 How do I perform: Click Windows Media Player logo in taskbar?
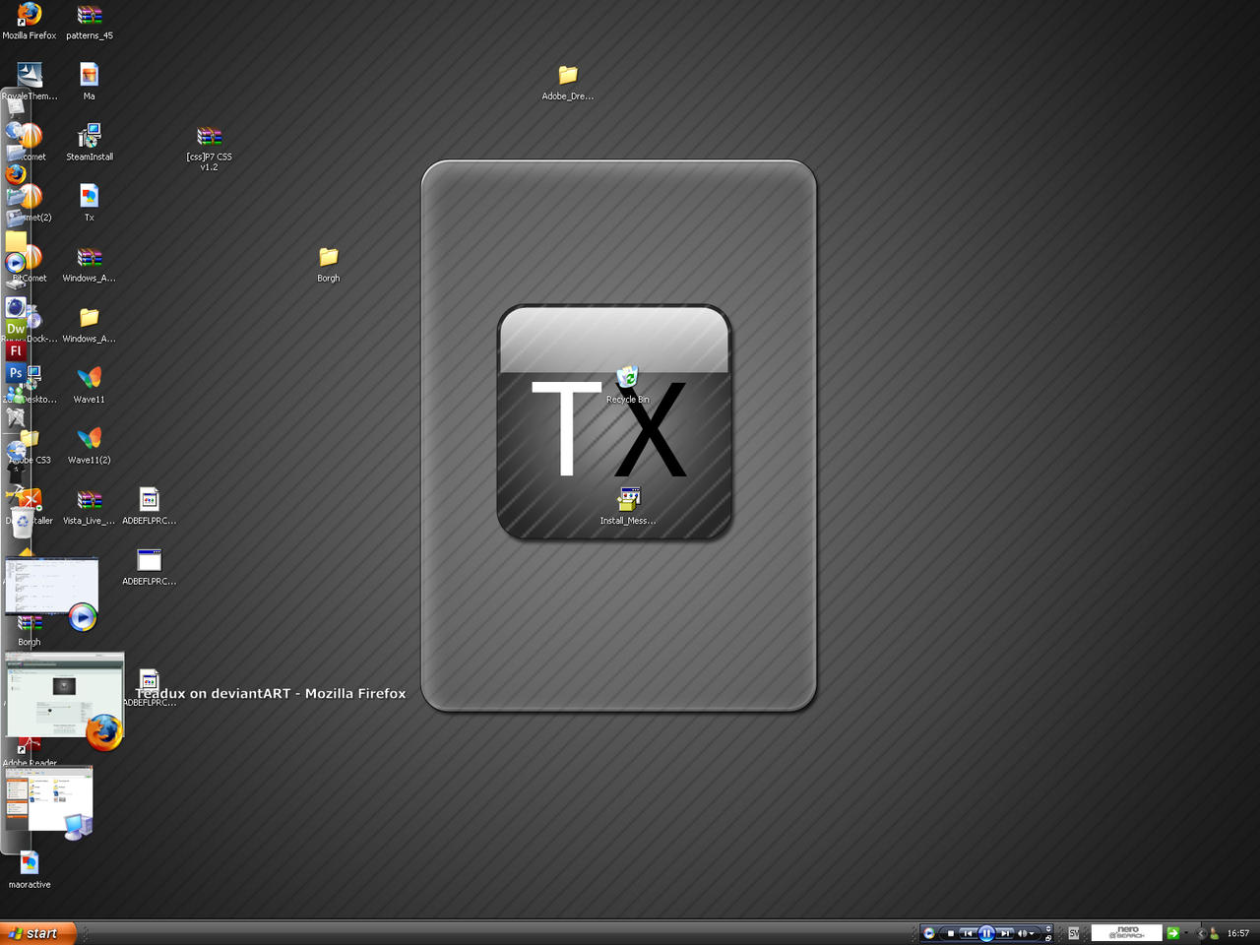point(929,933)
